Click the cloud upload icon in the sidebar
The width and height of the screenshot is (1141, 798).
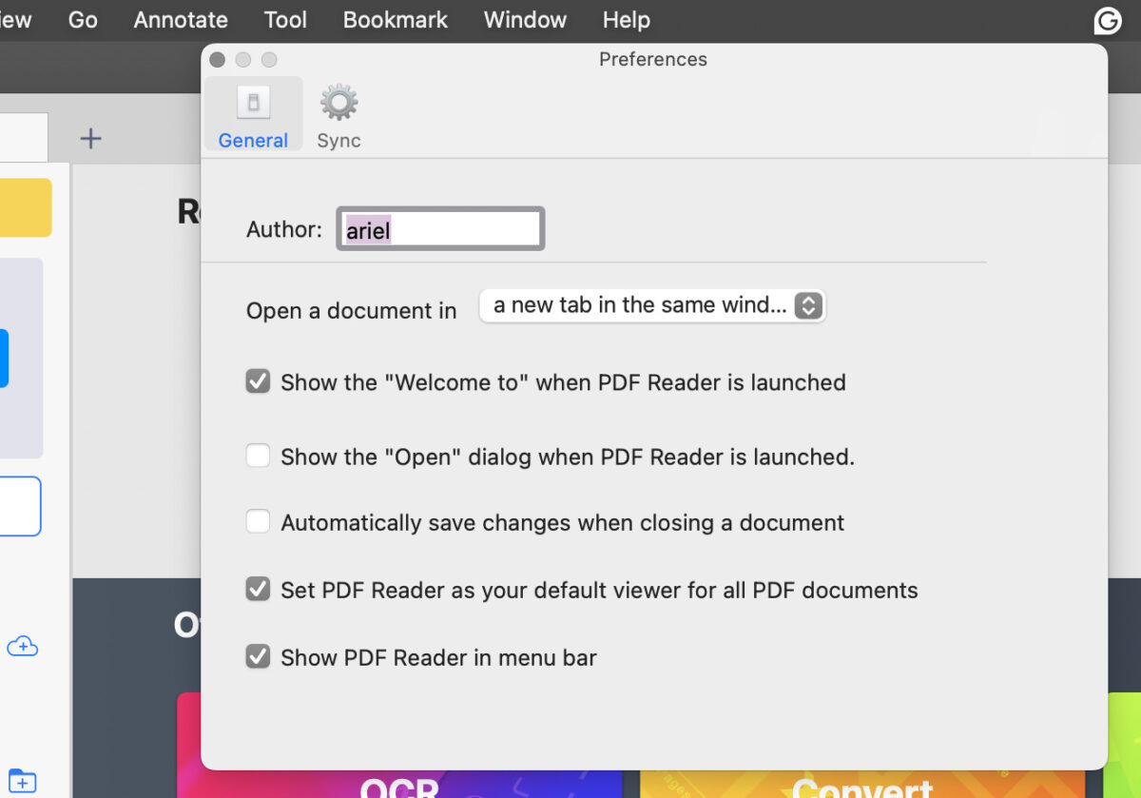point(23,646)
